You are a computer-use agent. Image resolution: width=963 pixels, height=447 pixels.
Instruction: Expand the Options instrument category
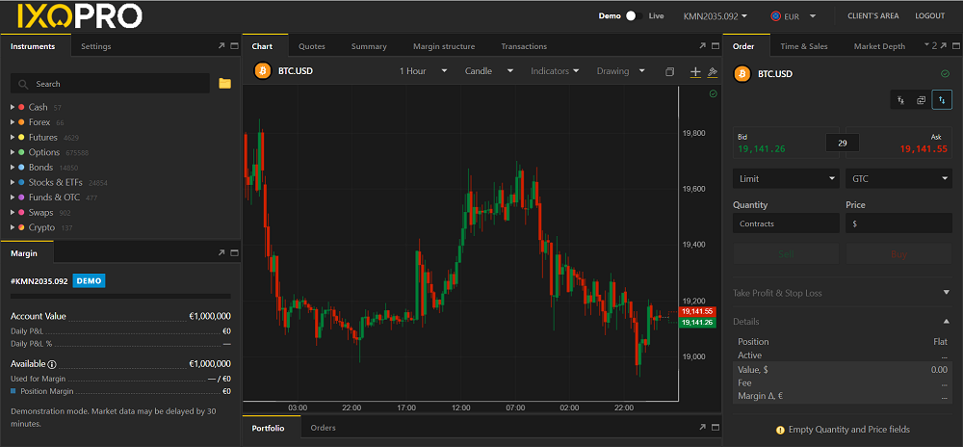(x=13, y=152)
